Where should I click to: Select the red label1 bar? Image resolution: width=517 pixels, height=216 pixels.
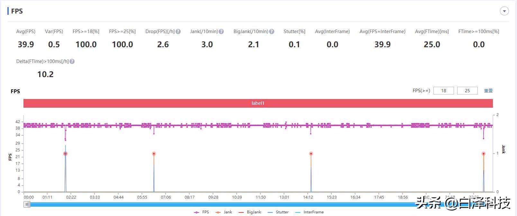[x=258, y=103]
